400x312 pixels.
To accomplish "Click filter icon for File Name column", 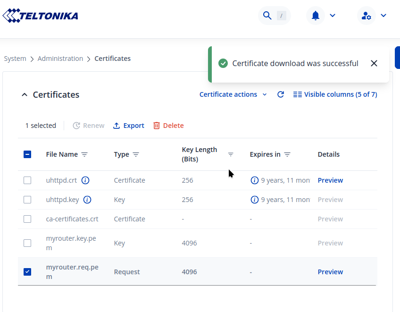I will coord(84,154).
